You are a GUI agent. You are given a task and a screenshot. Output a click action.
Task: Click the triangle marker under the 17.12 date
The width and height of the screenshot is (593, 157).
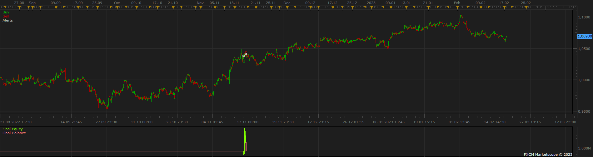point(333,7)
